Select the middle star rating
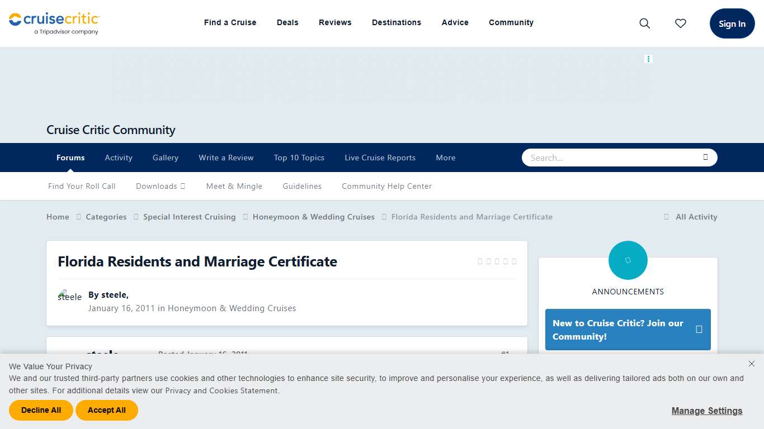The height and width of the screenshot is (429, 764). [497, 261]
